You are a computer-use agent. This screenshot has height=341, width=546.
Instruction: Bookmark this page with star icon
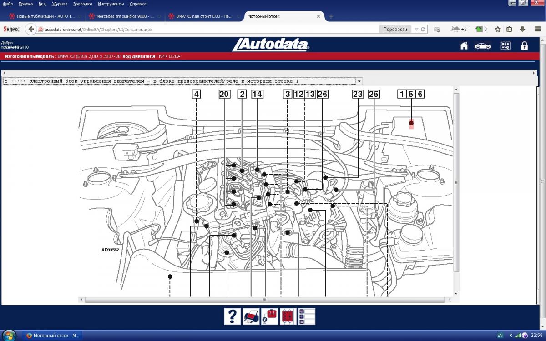pos(498,29)
